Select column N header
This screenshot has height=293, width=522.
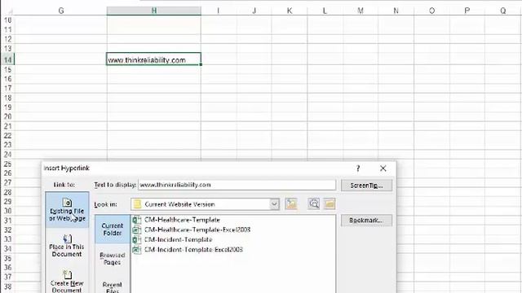396,11
